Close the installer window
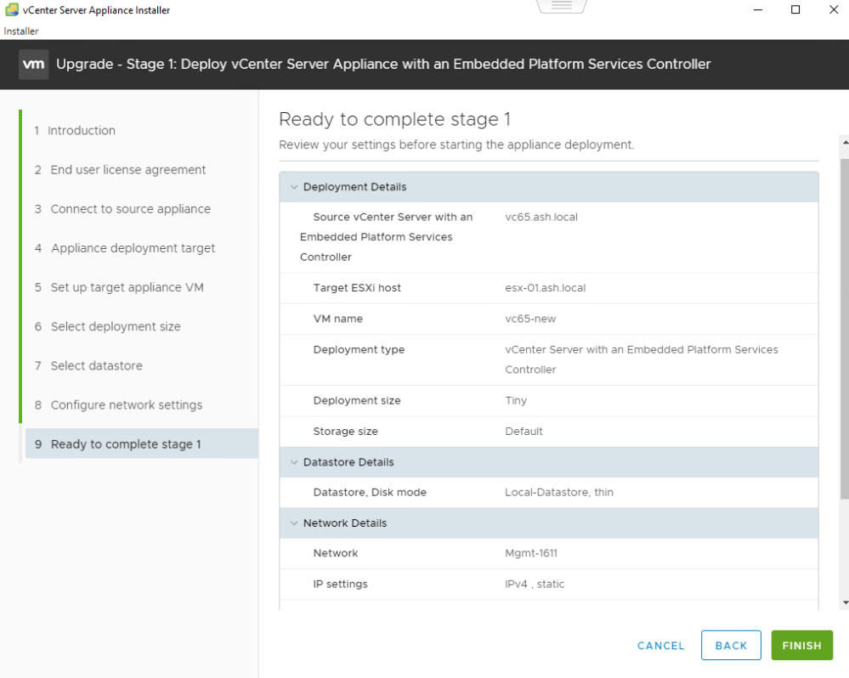 [x=834, y=9]
